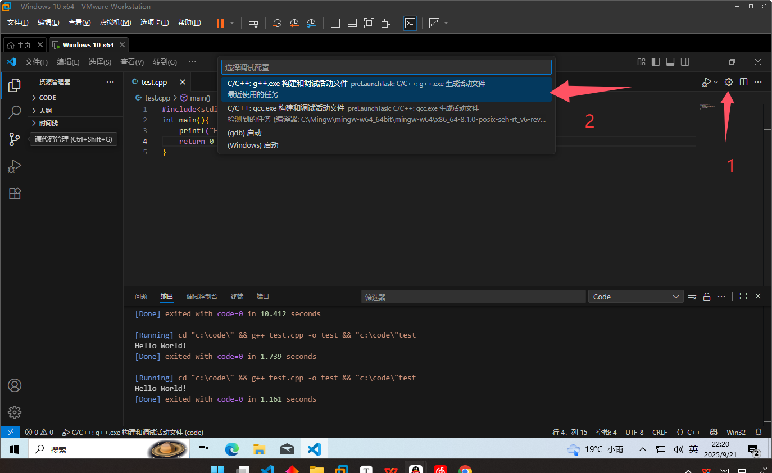Choose the (gdb) 启动 option
The height and width of the screenshot is (473, 772).
point(245,133)
